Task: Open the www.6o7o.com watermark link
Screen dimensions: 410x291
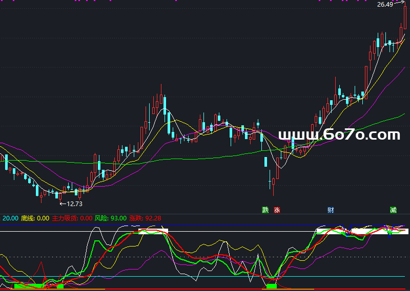Action: coord(339,135)
